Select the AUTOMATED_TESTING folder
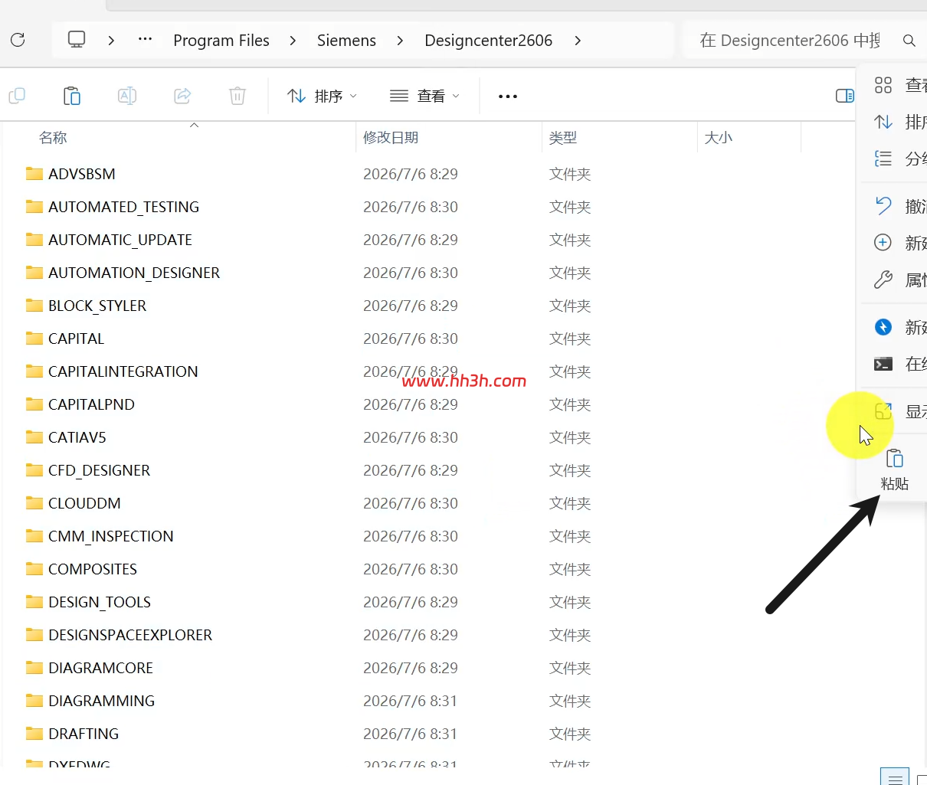The width and height of the screenshot is (927, 785). (x=123, y=207)
